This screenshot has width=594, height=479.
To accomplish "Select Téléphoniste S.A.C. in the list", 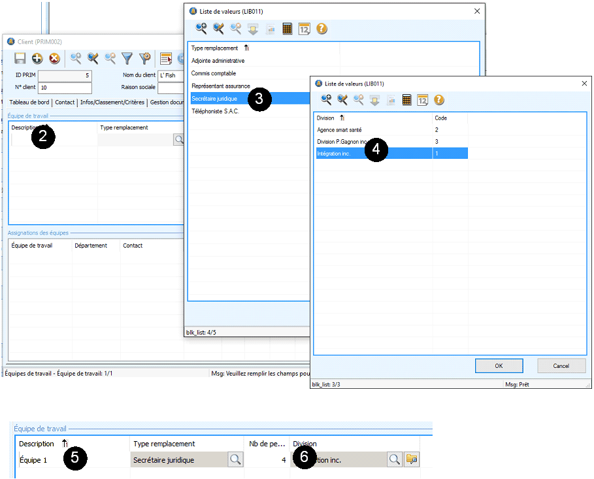I will (216, 111).
